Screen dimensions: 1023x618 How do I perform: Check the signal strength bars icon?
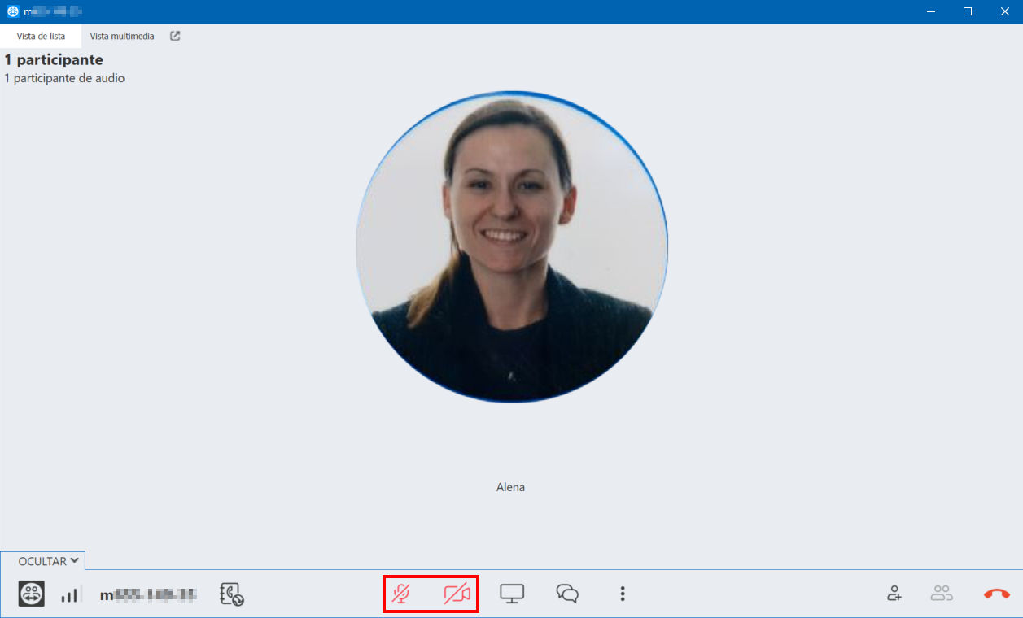(x=71, y=594)
